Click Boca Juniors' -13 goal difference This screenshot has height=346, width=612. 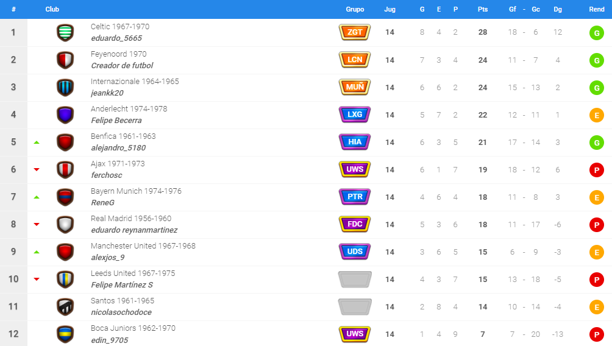[x=558, y=334]
